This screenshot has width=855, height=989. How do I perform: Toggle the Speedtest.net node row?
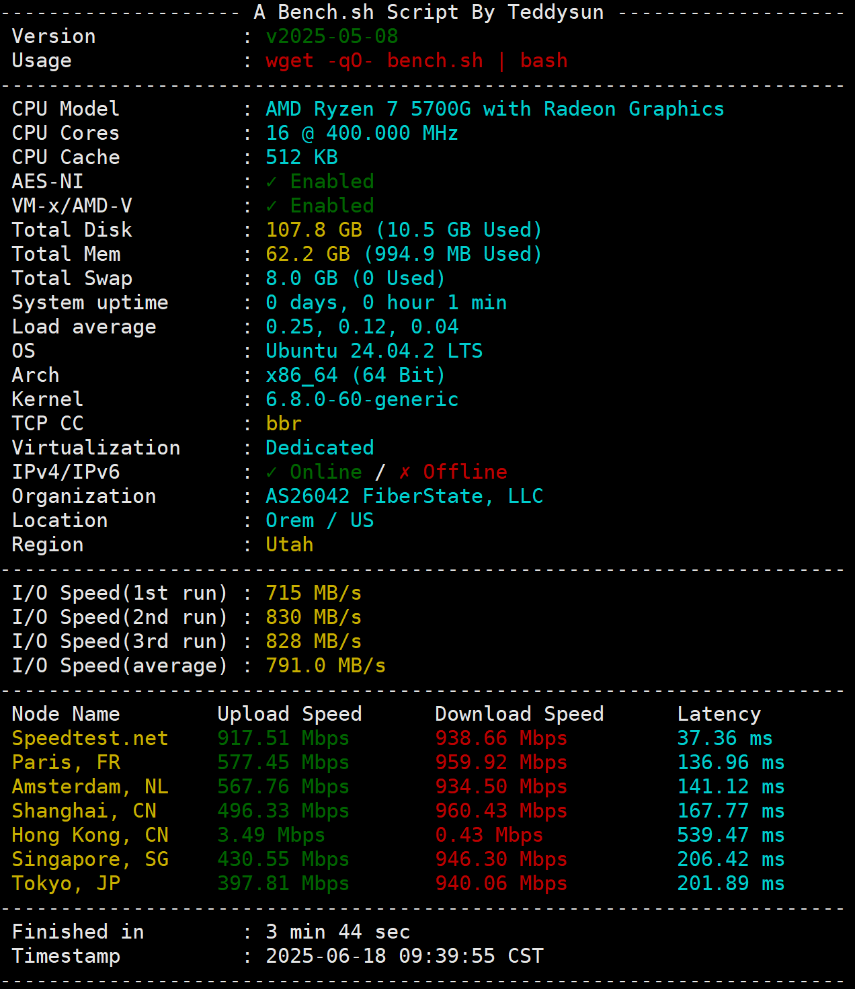pos(90,738)
